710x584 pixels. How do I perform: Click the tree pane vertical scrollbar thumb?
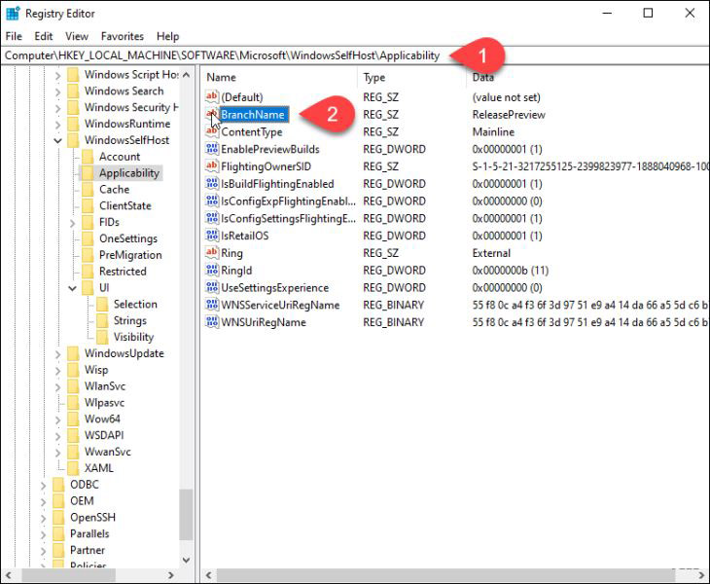click(x=186, y=515)
